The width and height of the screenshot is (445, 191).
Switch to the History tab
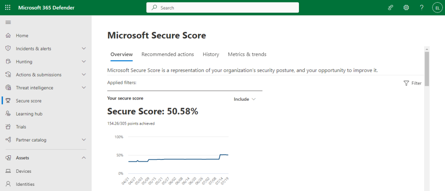pyautogui.click(x=211, y=54)
